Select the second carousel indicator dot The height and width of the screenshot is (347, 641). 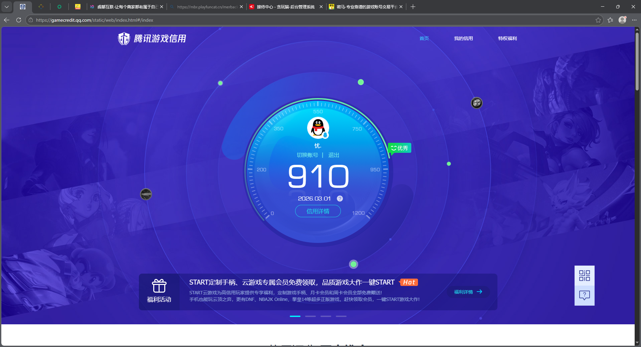[310, 316]
